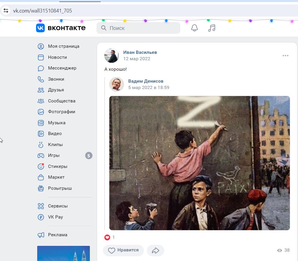Viewport: 298px width, 261px height.
Task: Focus the Поиск search field
Action: point(138,28)
